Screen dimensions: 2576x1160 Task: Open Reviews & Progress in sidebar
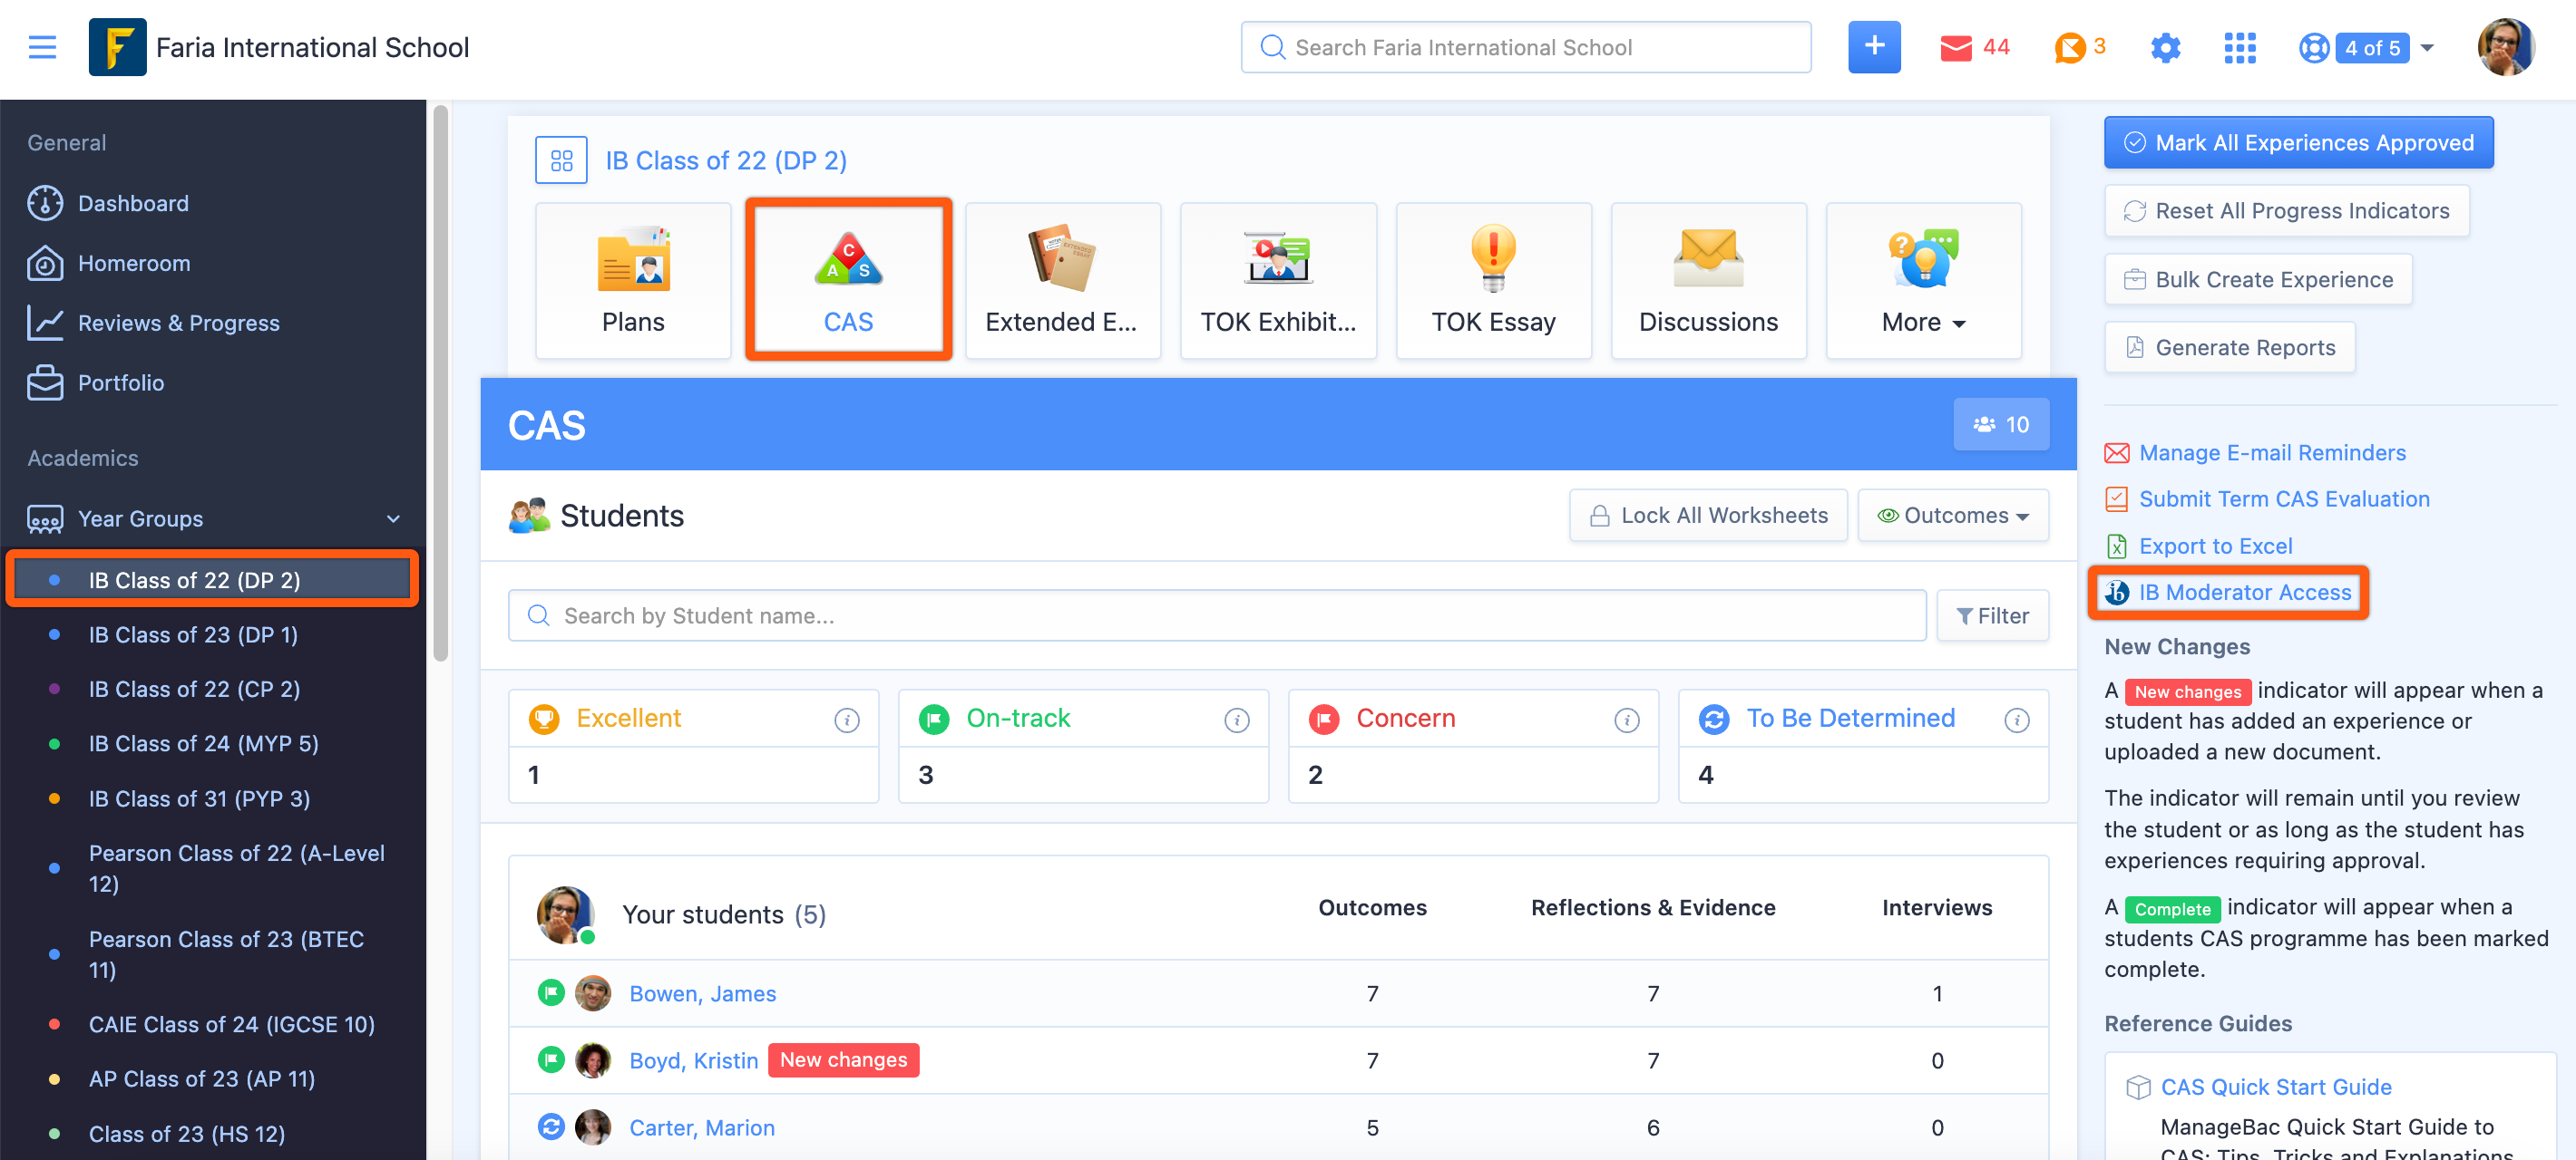178,323
